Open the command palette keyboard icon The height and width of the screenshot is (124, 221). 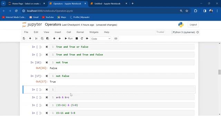[x=116, y=39]
